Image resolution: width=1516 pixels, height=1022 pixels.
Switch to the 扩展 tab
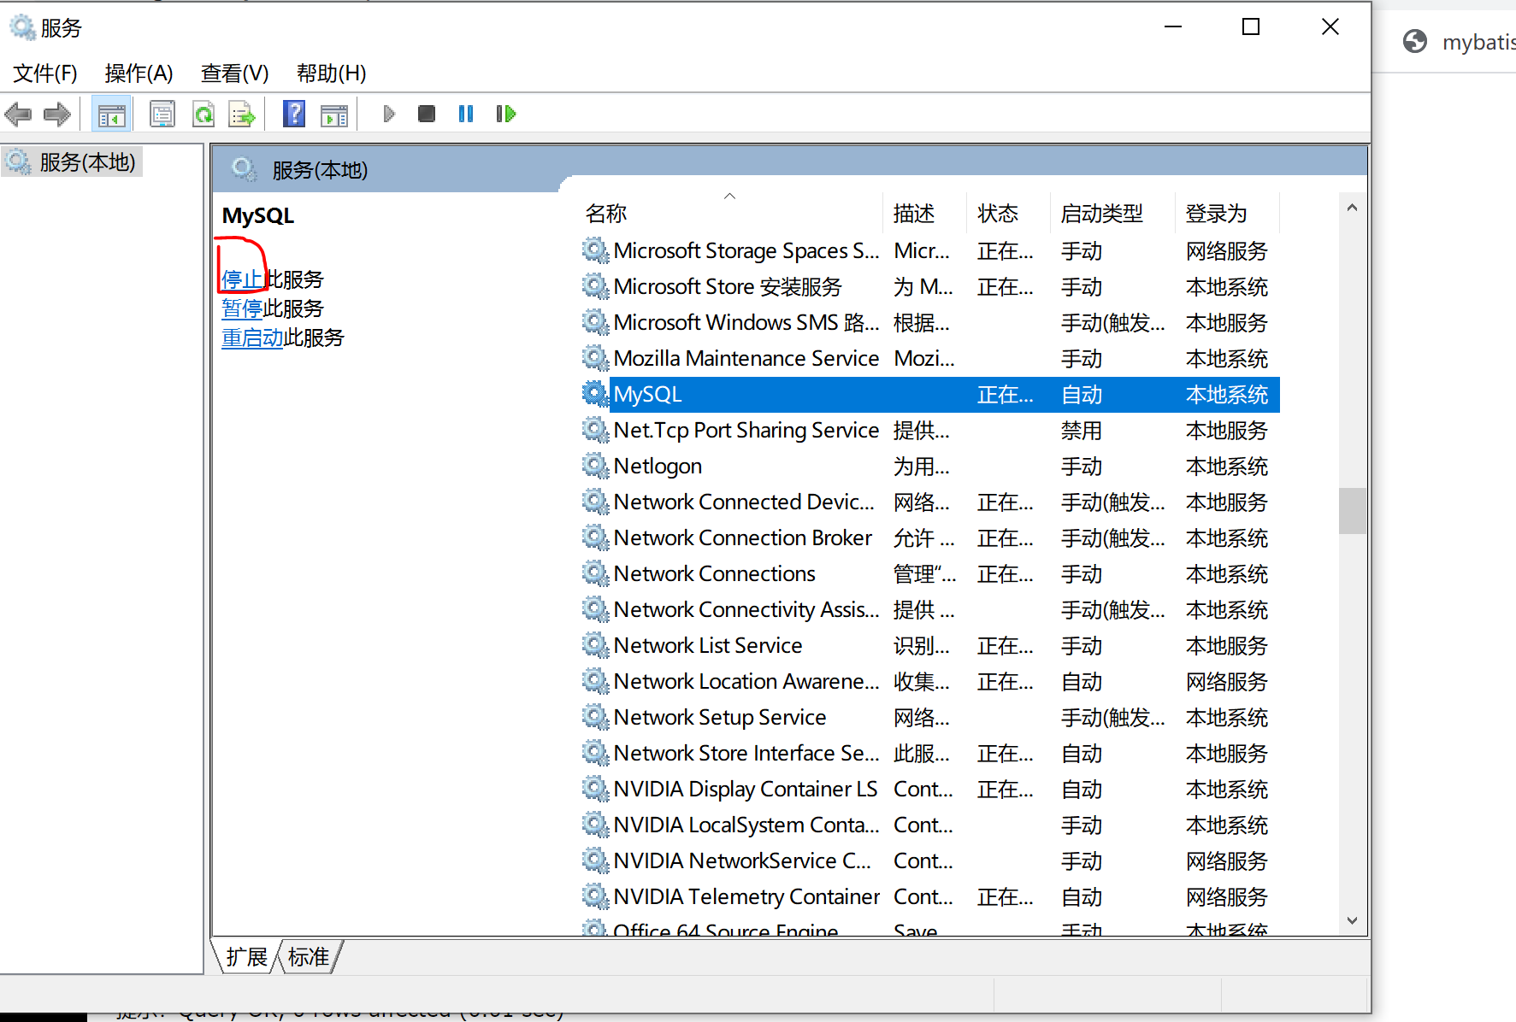[246, 957]
